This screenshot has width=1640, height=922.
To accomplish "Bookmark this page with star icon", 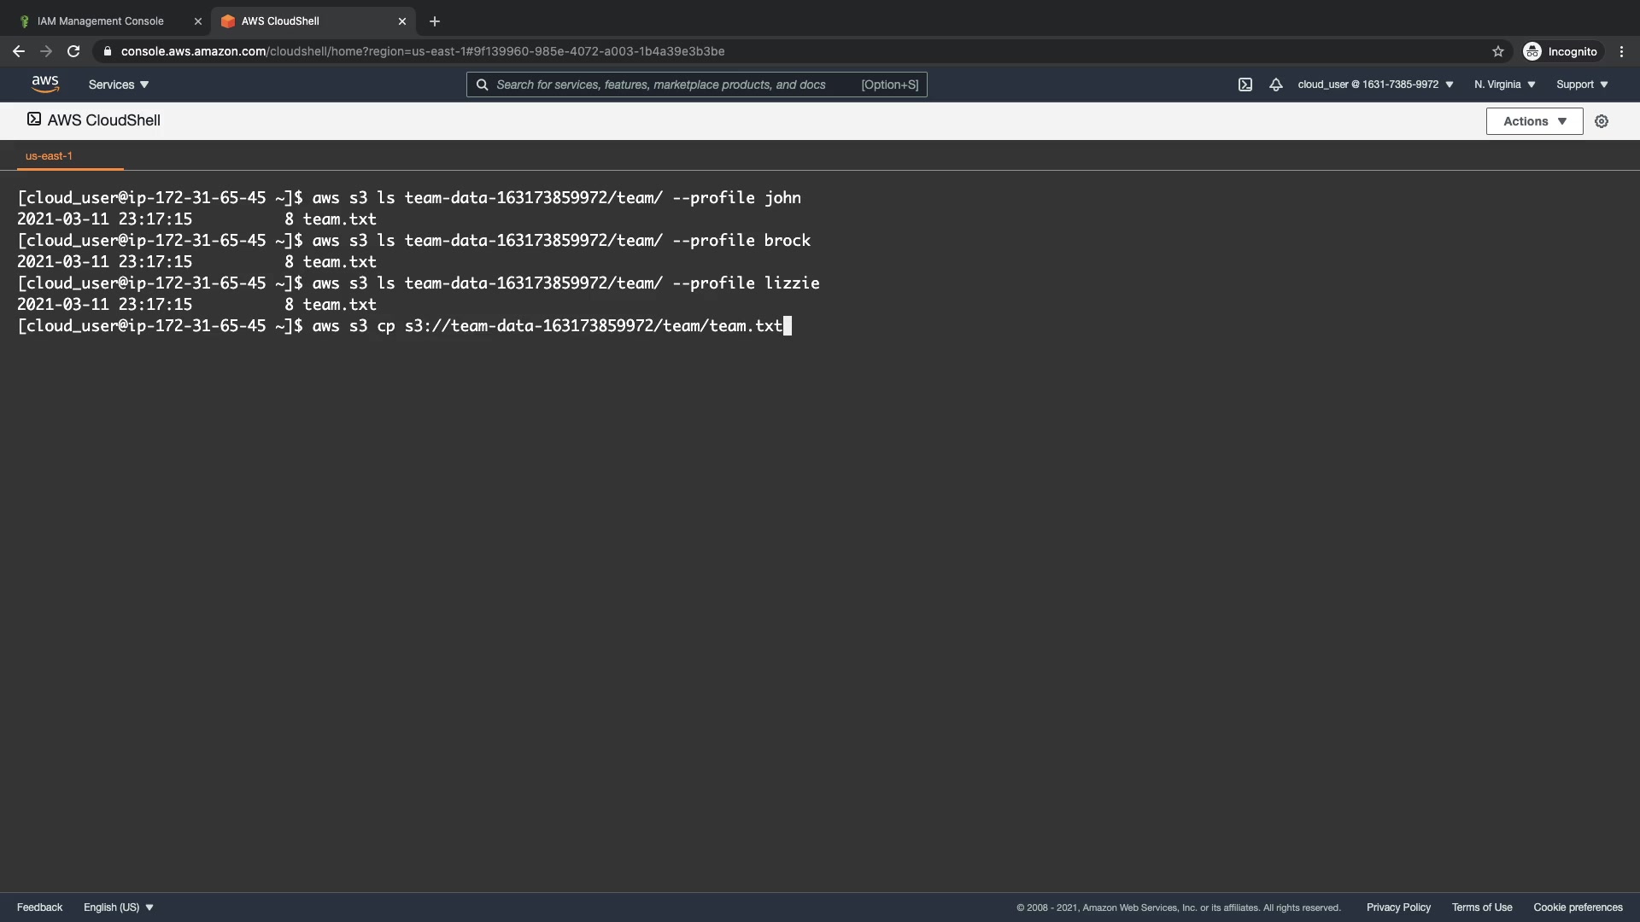I will [1497, 51].
